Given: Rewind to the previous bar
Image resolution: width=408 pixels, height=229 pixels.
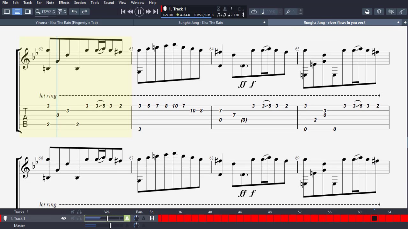Looking at the screenshot, I should tap(130, 11).
